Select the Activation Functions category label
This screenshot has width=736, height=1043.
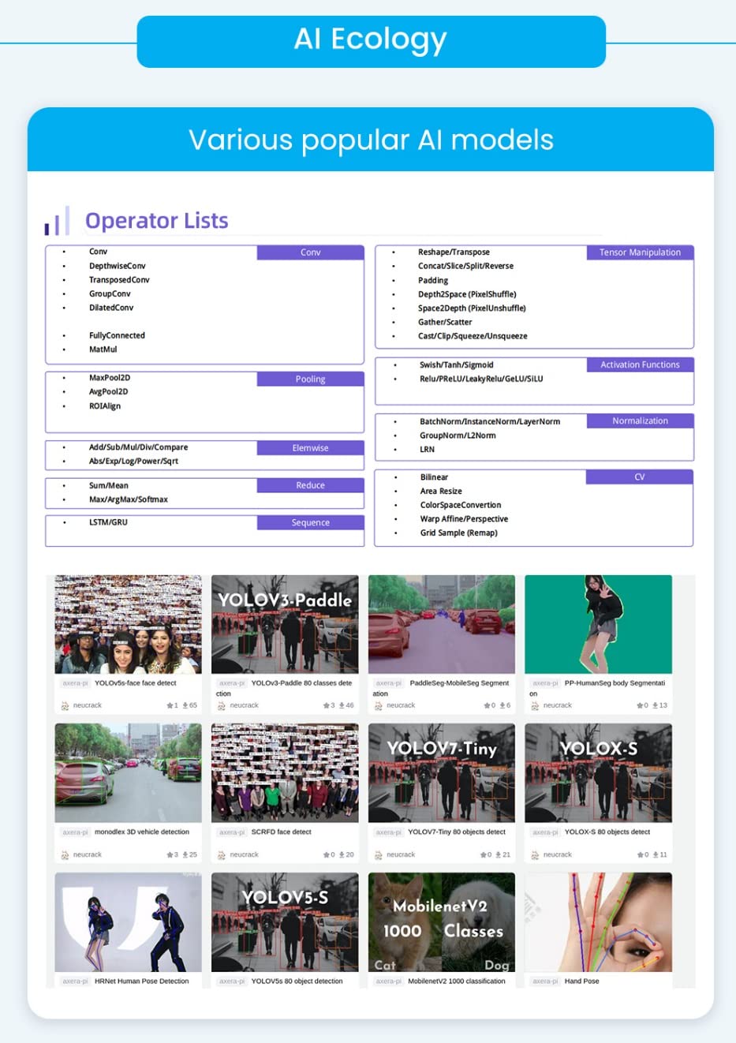click(x=640, y=364)
